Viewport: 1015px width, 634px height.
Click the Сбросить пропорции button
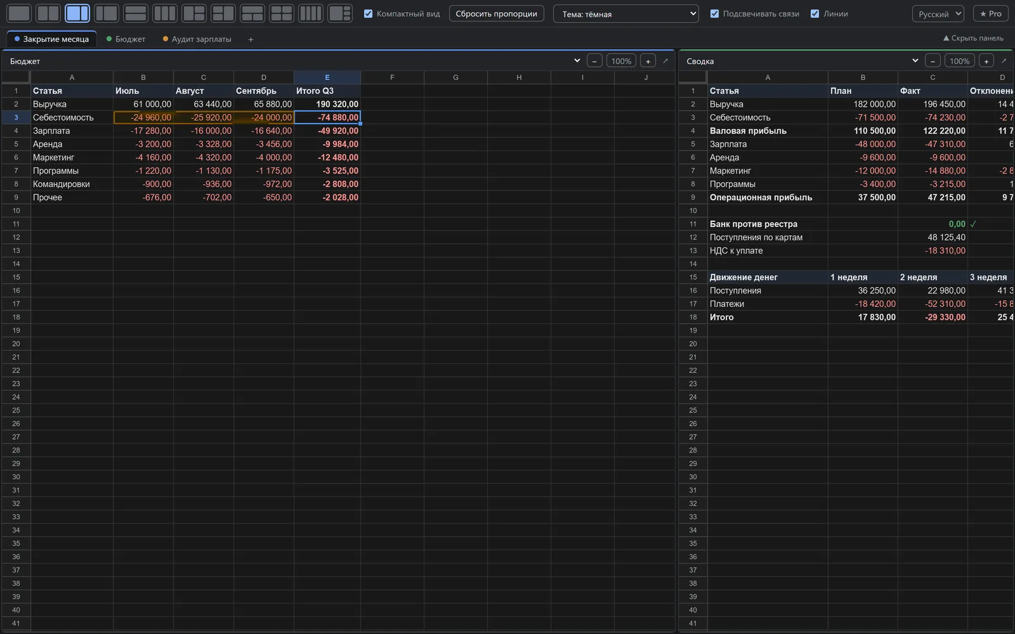tap(496, 13)
